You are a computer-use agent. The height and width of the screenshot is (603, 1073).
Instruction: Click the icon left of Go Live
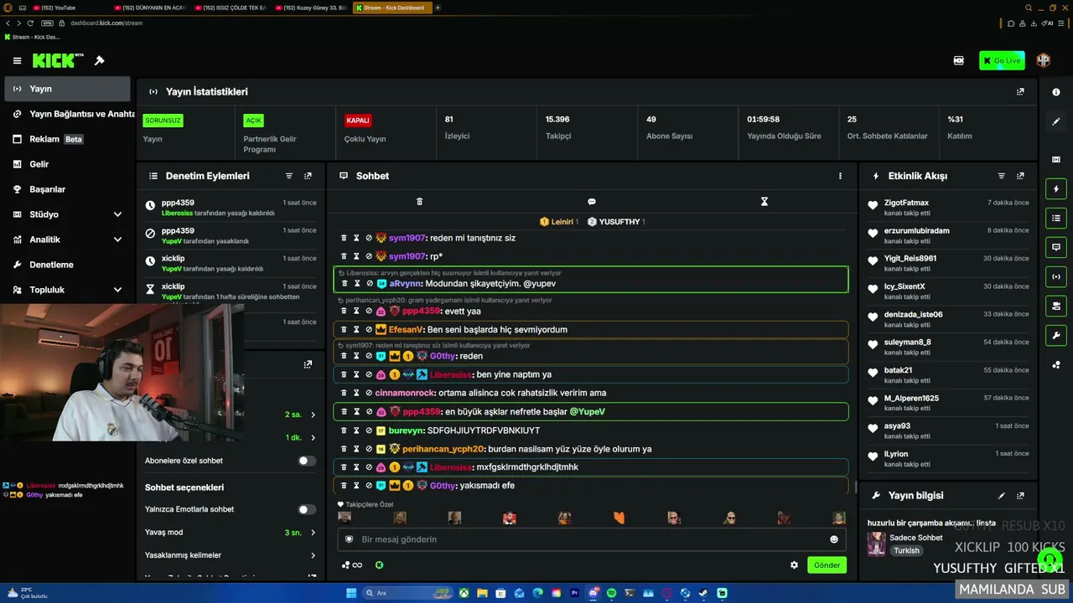pos(959,60)
